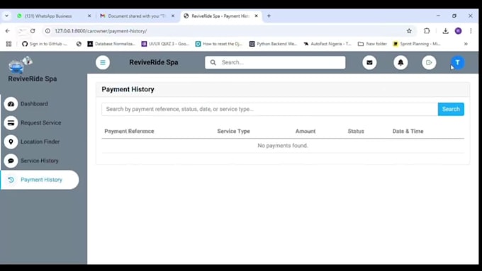Open the Python Backend We... bookmark
This screenshot has height=271, width=482.
coord(273,44)
